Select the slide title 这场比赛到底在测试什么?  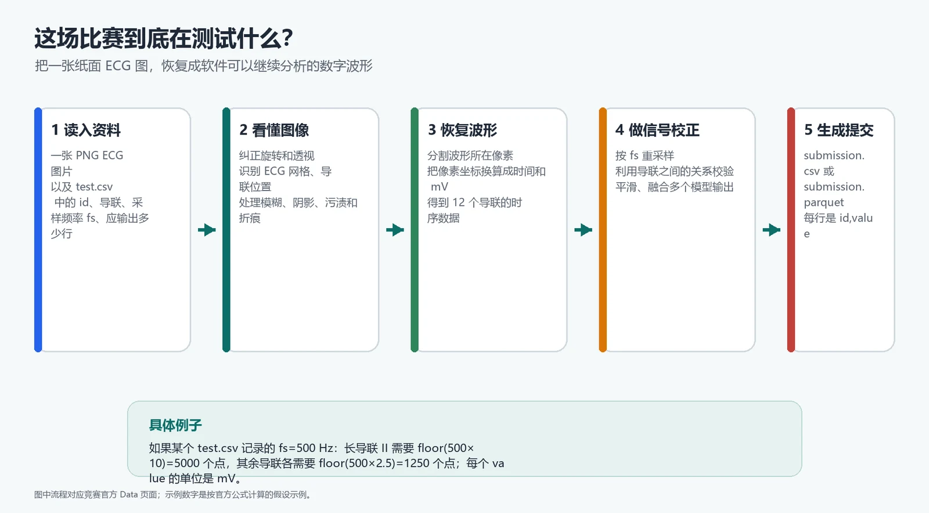pos(164,39)
